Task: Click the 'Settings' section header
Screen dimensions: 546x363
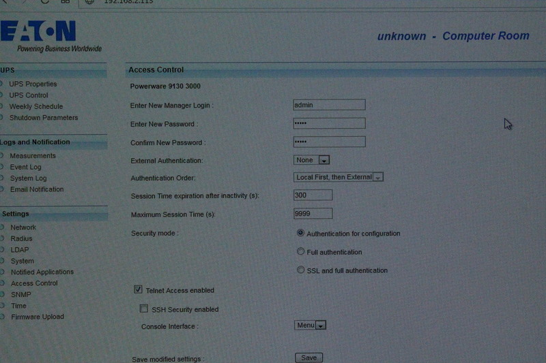Action: [15, 214]
